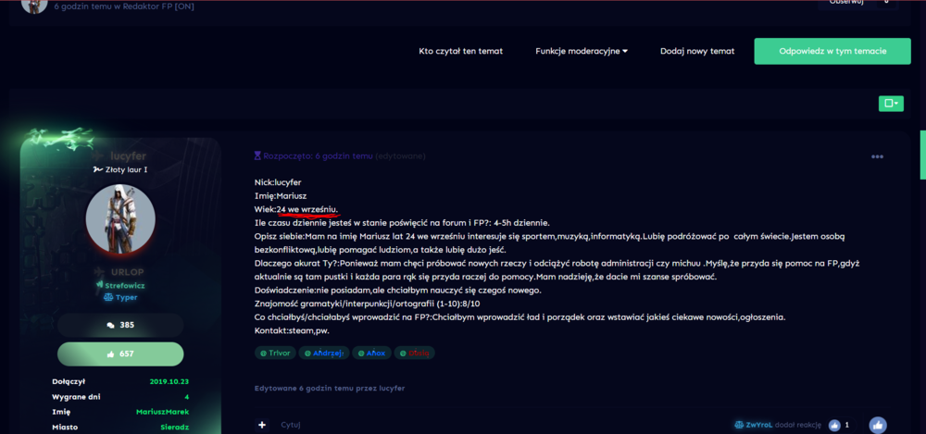Viewport: 926px width, 434px height.
Task: Expand the Funkcje moderacyjne dropdown
Action: click(x=582, y=52)
